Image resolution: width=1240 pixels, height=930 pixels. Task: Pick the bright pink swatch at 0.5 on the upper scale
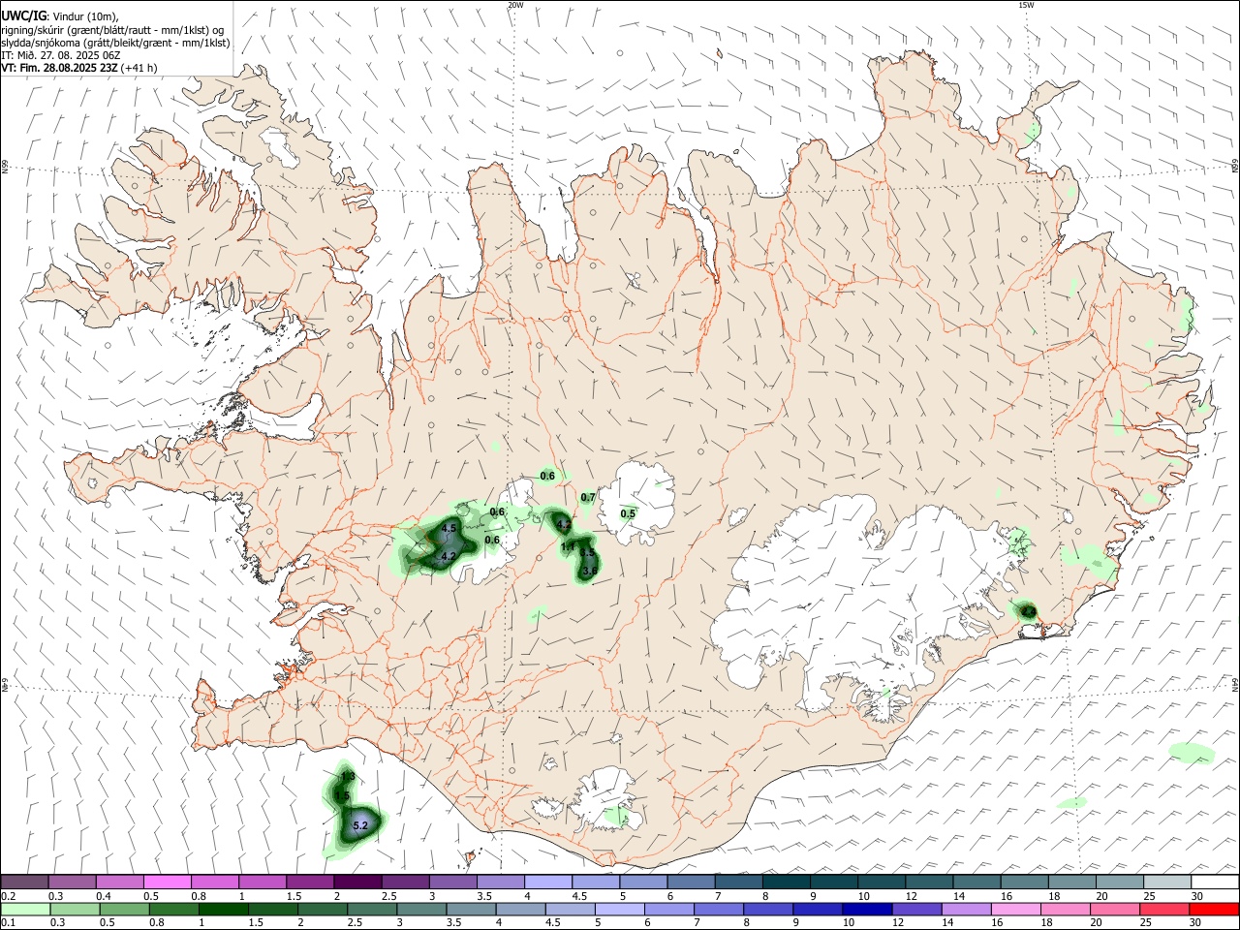(167, 883)
